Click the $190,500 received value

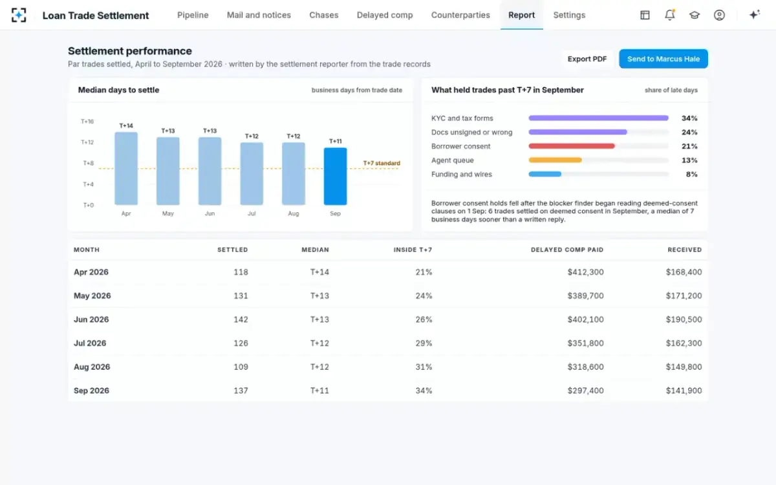684,319
